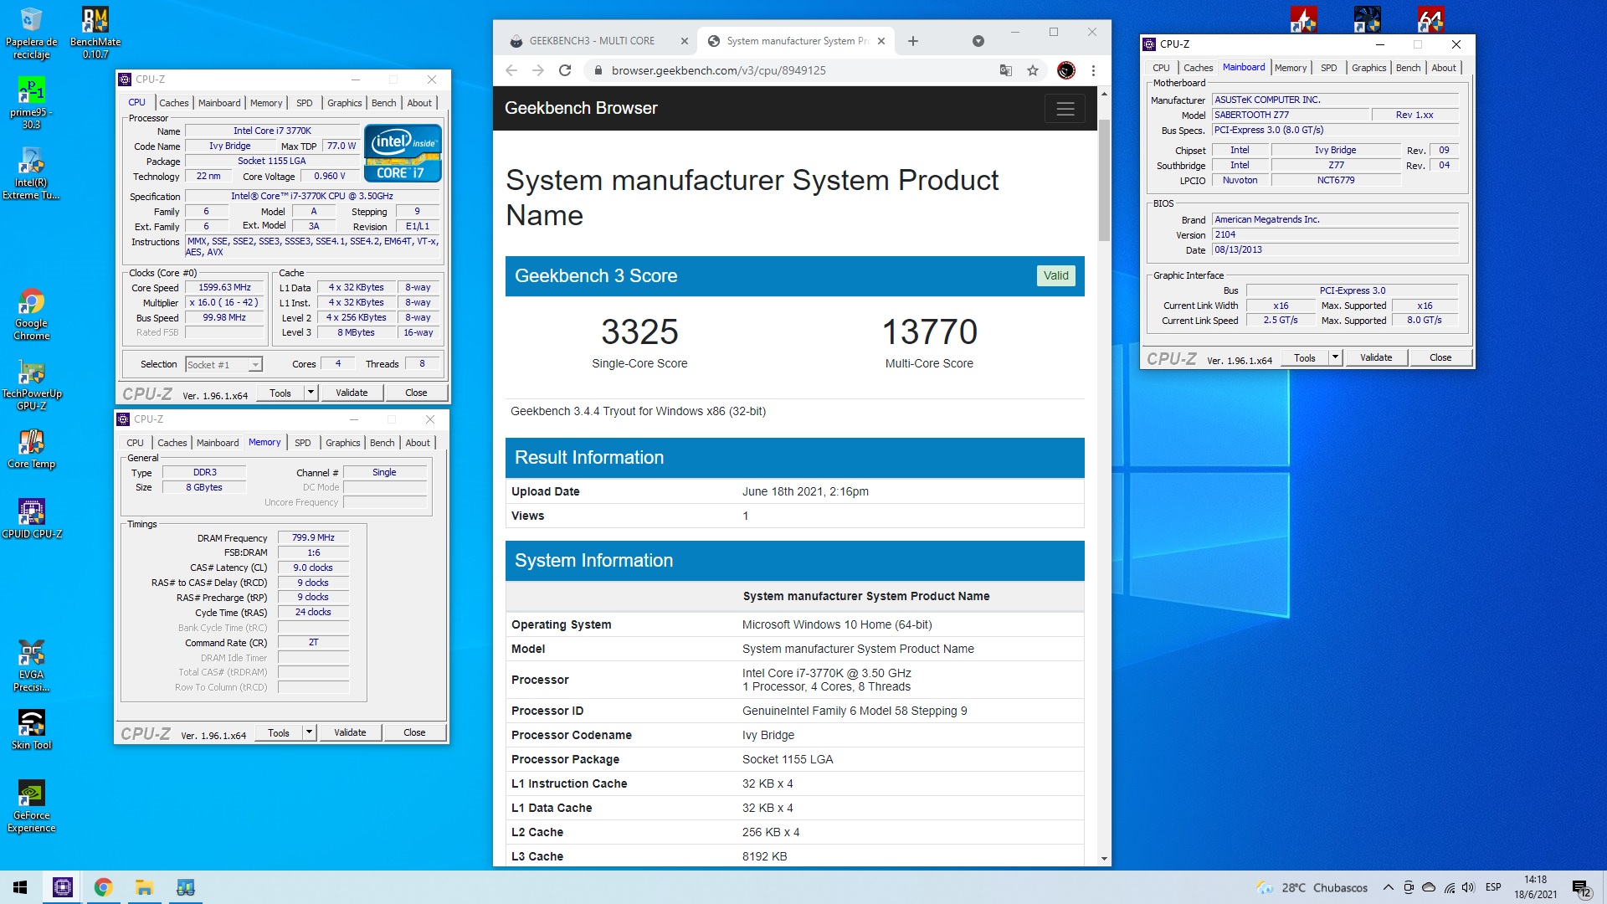Open the fan icon desktop shortcut

pyautogui.click(x=1367, y=18)
